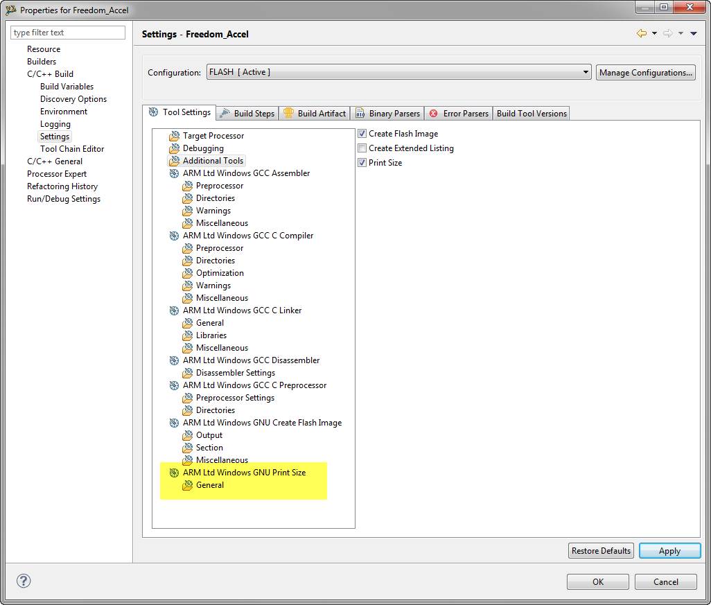The width and height of the screenshot is (711, 605).
Task: Open the Configuration dropdown list
Action: [586, 72]
